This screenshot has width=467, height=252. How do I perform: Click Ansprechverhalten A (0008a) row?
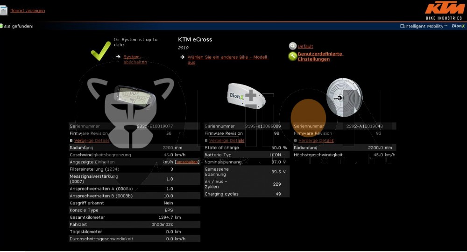pos(134,189)
